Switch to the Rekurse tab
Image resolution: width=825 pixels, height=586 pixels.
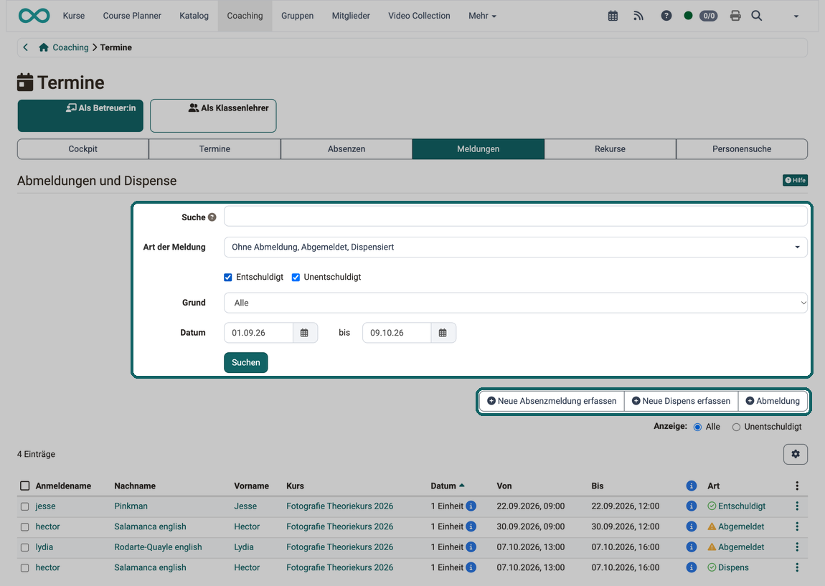(x=610, y=149)
